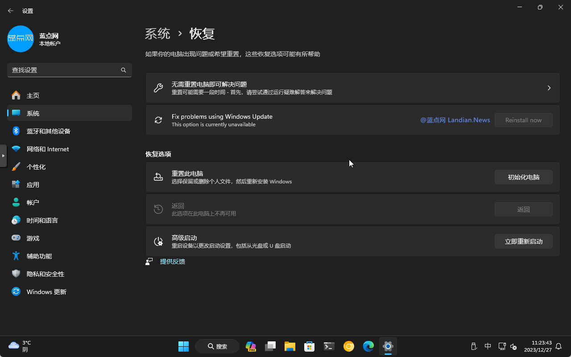Viewport: 571px width, 357px height.
Task: Open 个性化 settings page
Action: point(36,167)
